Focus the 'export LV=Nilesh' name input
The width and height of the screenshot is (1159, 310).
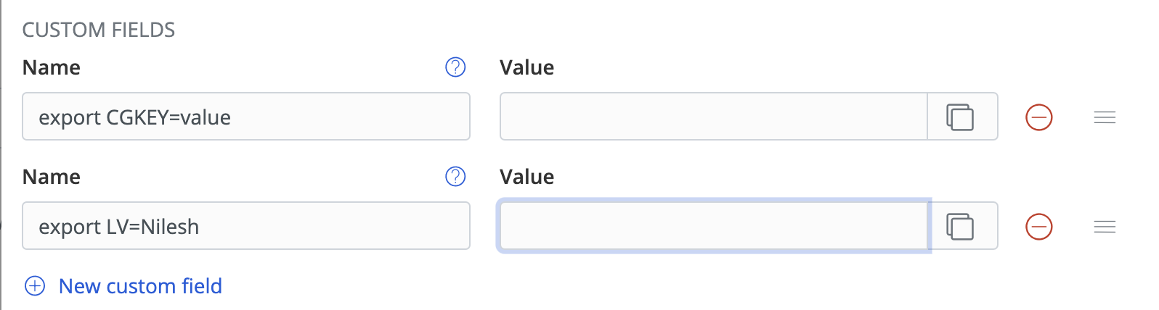click(x=245, y=226)
